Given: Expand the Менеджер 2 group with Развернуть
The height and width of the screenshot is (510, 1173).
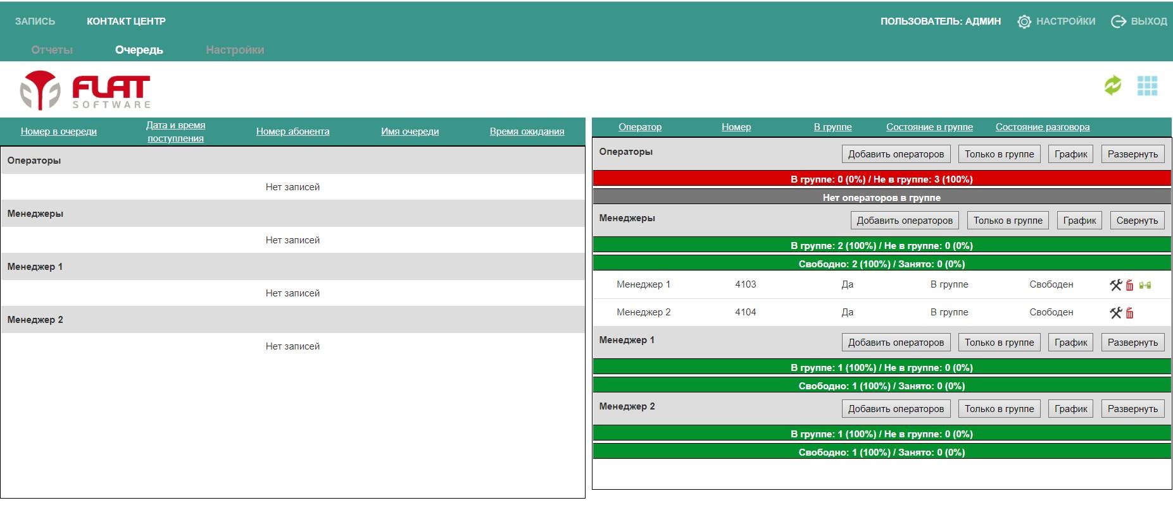Looking at the screenshot, I should tap(1132, 409).
